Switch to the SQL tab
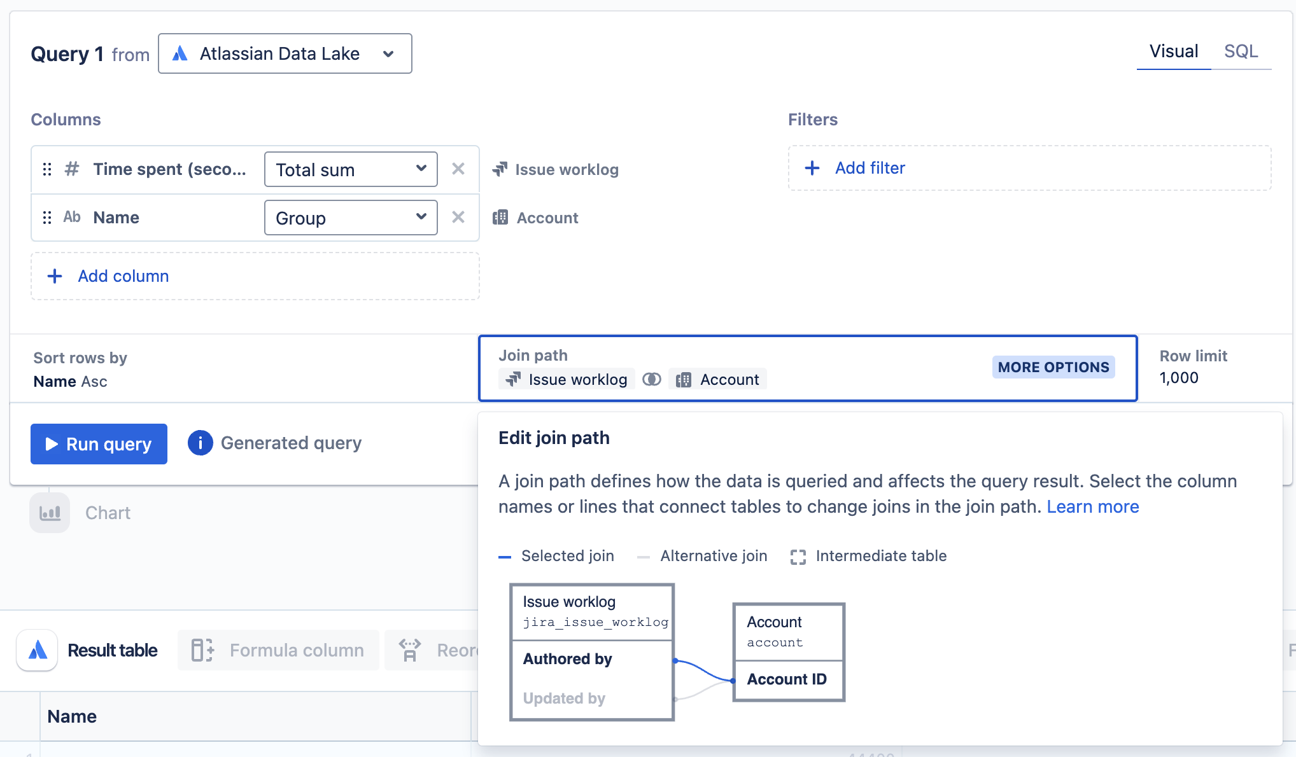This screenshot has width=1296, height=757. [1241, 51]
